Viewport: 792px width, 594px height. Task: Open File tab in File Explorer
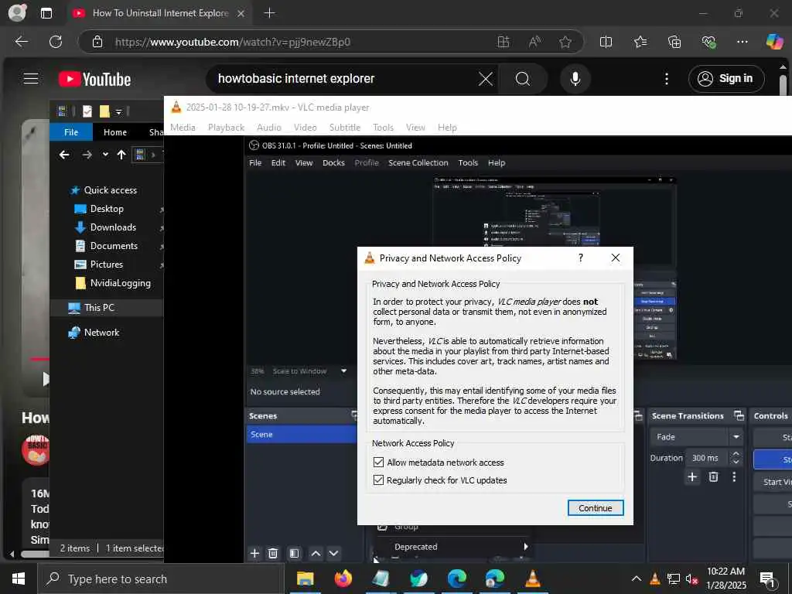click(x=71, y=132)
